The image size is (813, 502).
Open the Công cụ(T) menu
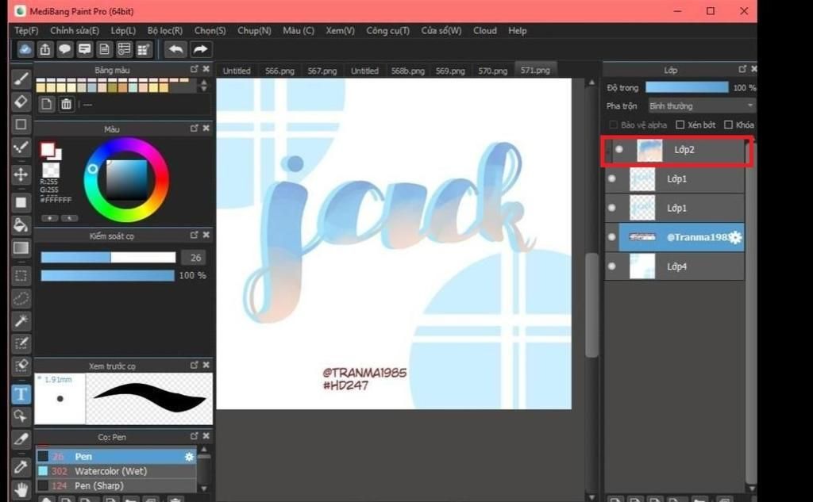pos(387,31)
